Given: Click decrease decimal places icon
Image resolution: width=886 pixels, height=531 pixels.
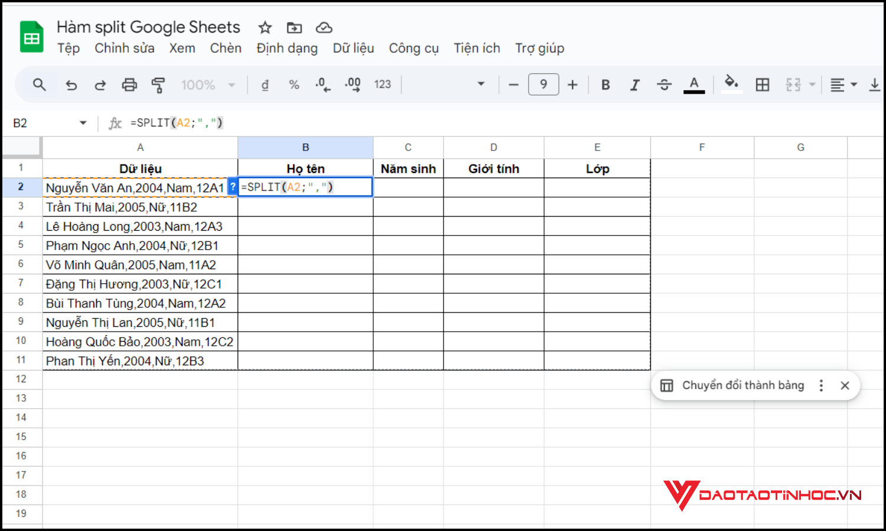Looking at the screenshot, I should pyautogui.click(x=323, y=85).
